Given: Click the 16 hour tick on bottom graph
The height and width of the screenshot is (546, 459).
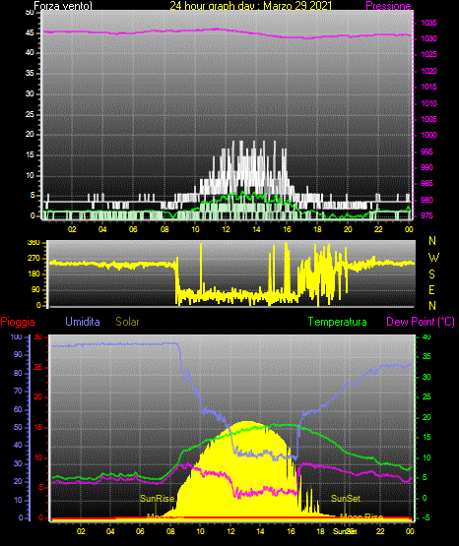Looking at the screenshot, I should [x=291, y=531].
